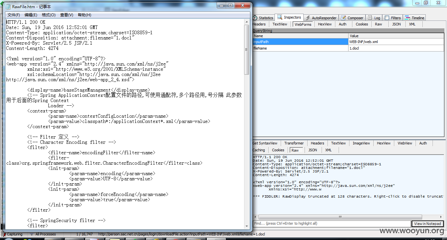This screenshot has height=240, width=447.
Task: Select the response Headers tab
Action: pos(317,143)
